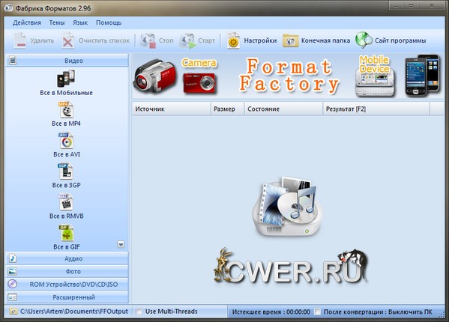This screenshot has height=322, width=449.
Task: Click the Все в AVI label
Action: click(67, 154)
